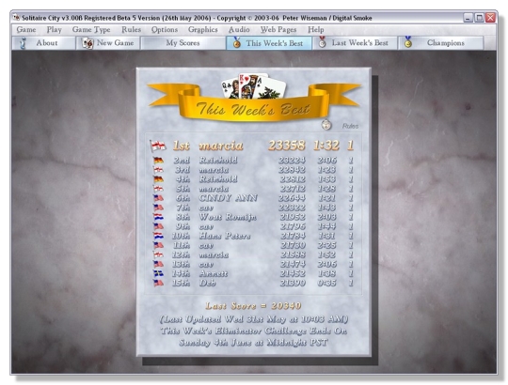Click the 1:32 time in first row
The height and width of the screenshot is (385, 508).
tap(326, 146)
